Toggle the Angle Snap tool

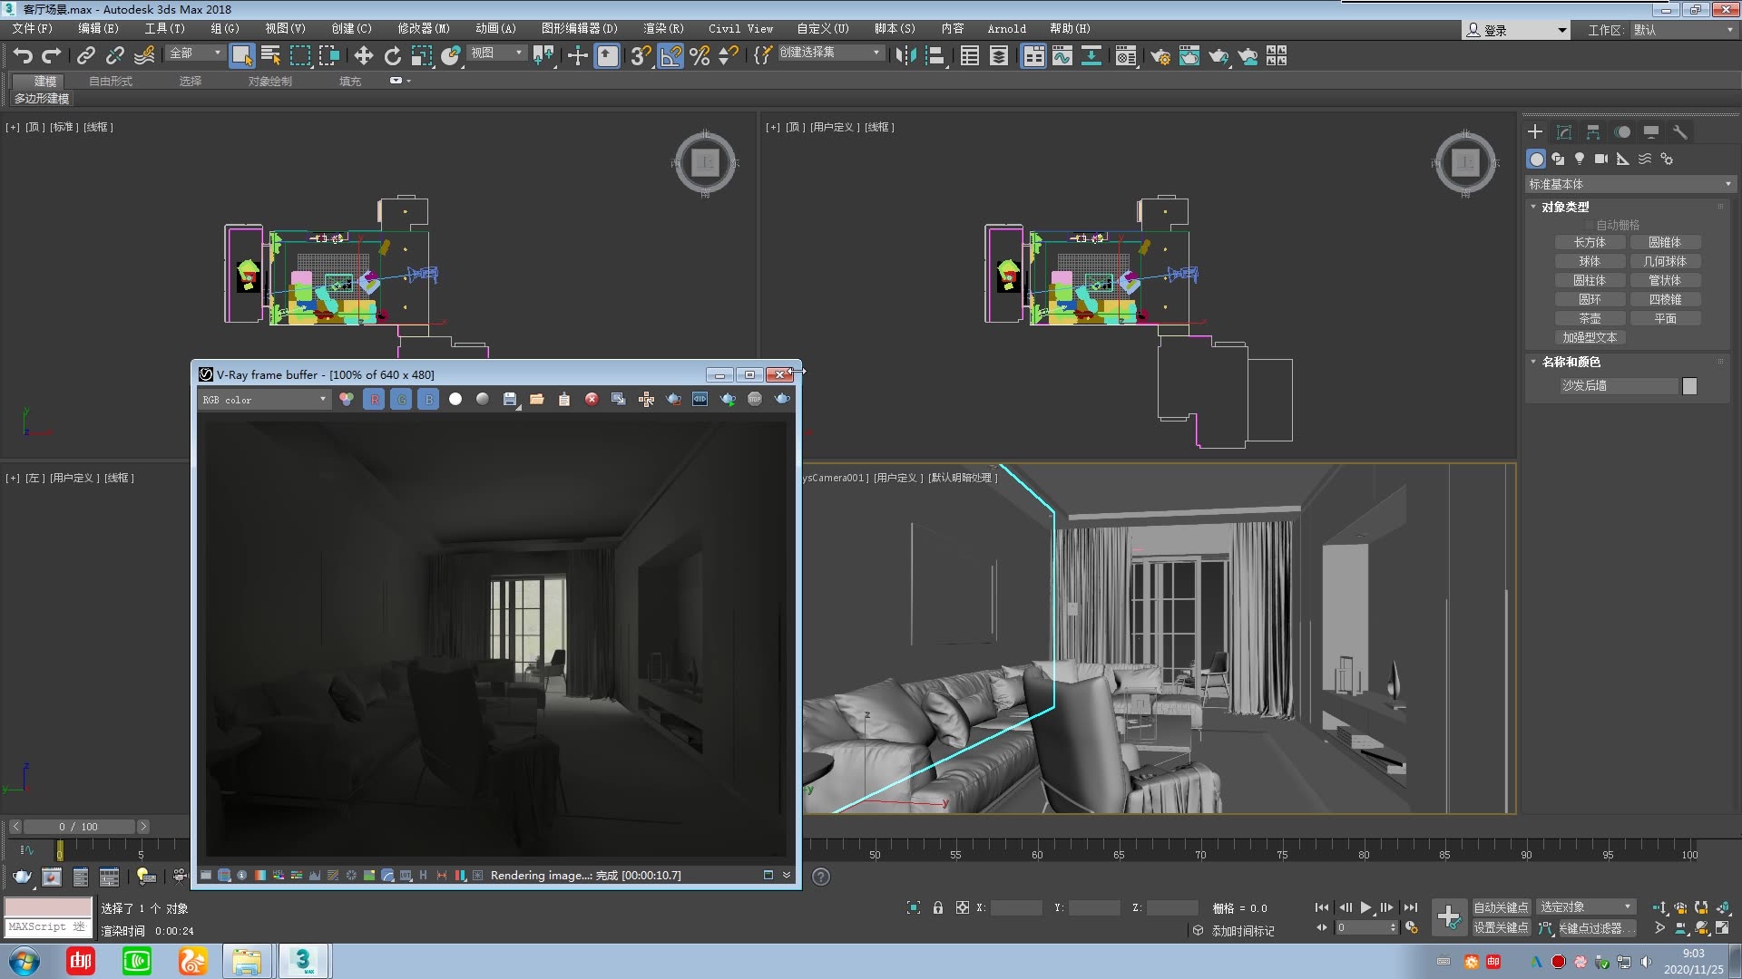pos(670,56)
